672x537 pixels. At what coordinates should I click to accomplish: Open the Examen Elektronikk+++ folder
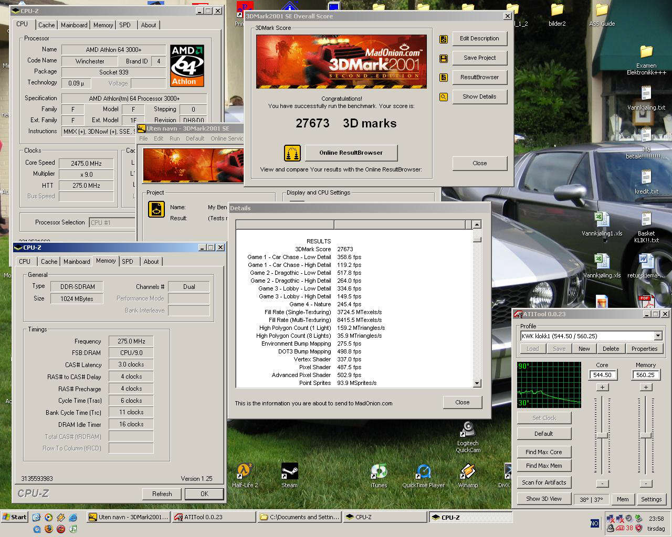tap(646, 52)
